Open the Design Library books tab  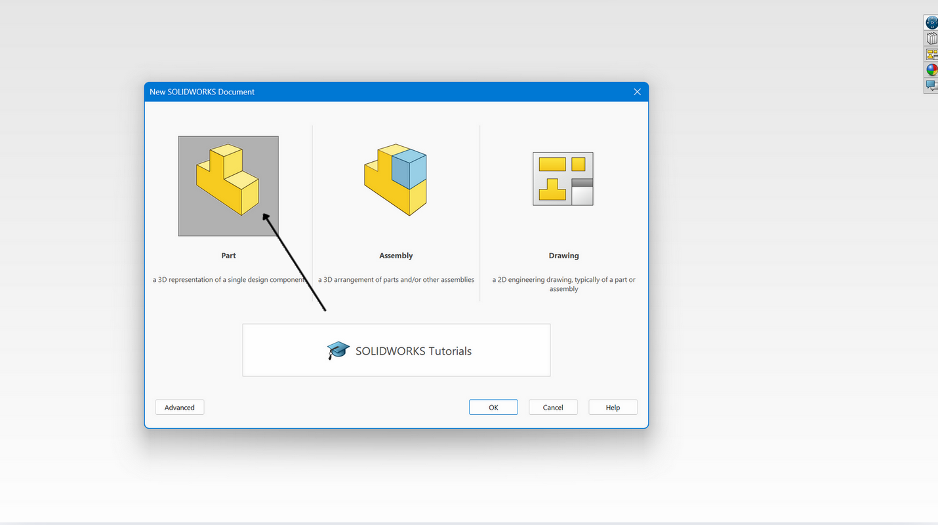[x=931, y=39]
